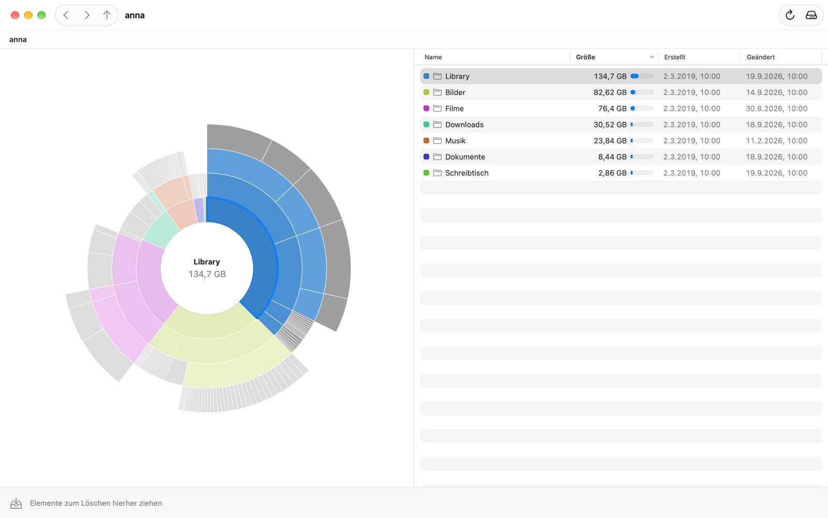Viewport: 828px width, 518px height.
Task: Sort by the Erstellt column header
Action: click(674, 57)
